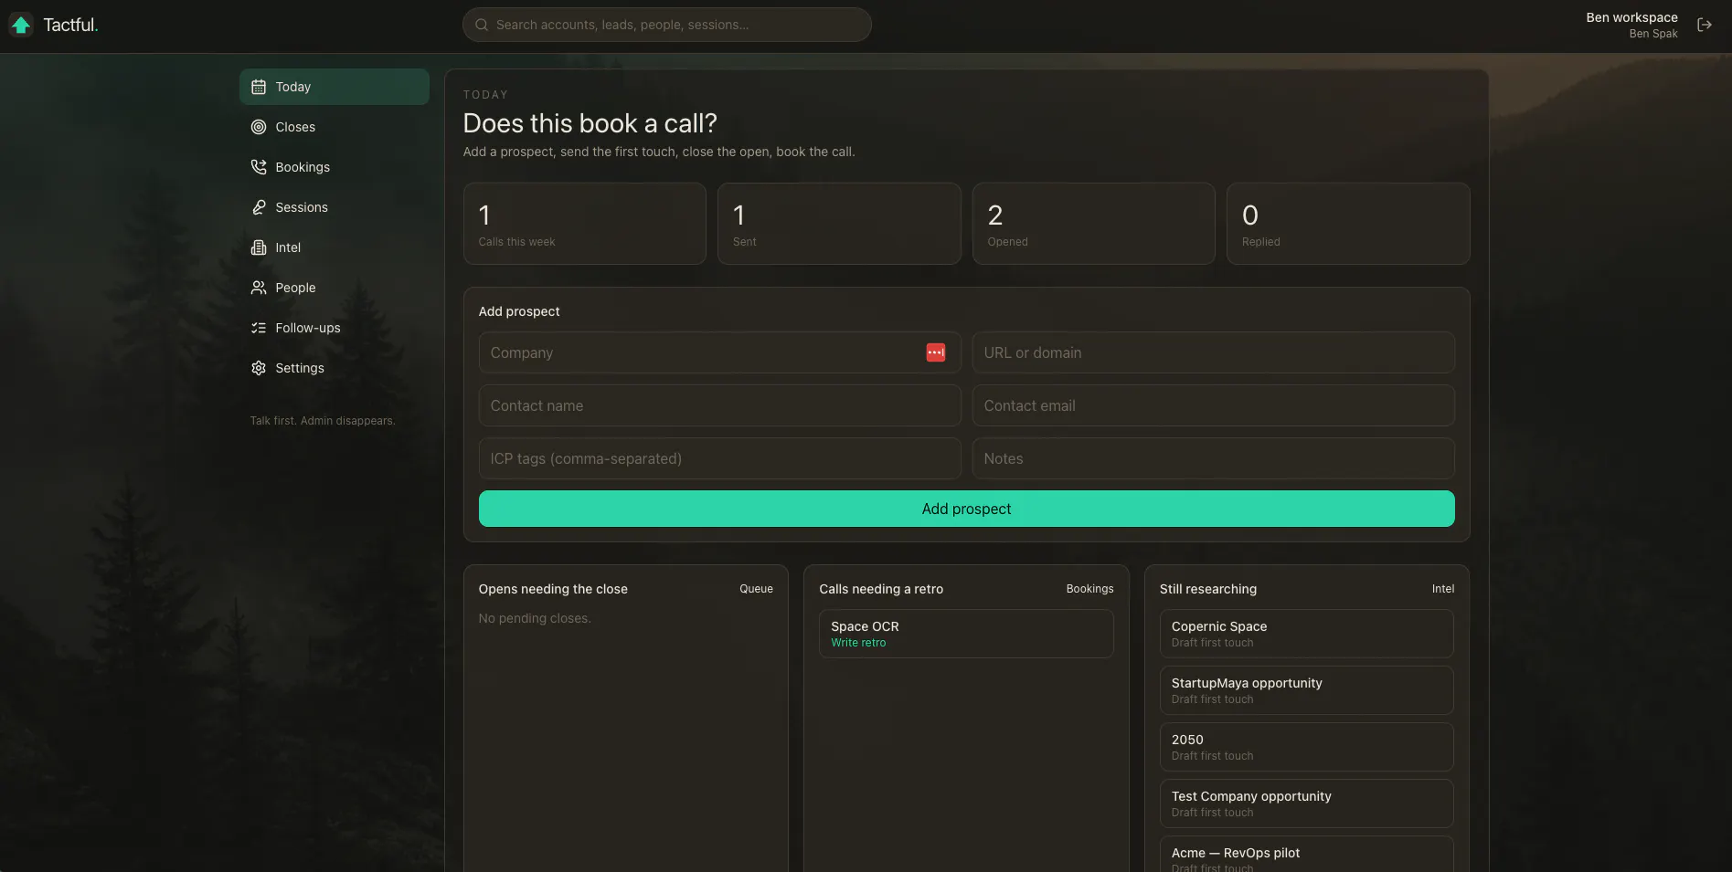This screenshot has height=872, width=1732.
Task: Open the StartupMaya opportunity card
Action: click(x=1307, y=690)
